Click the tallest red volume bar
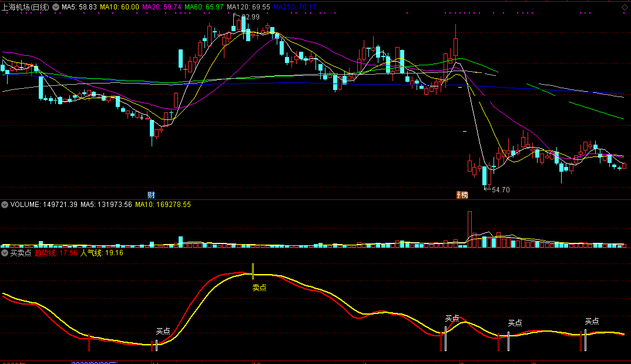Image resolution: width=631 pixels, height=364 pixels. [469, 229]
